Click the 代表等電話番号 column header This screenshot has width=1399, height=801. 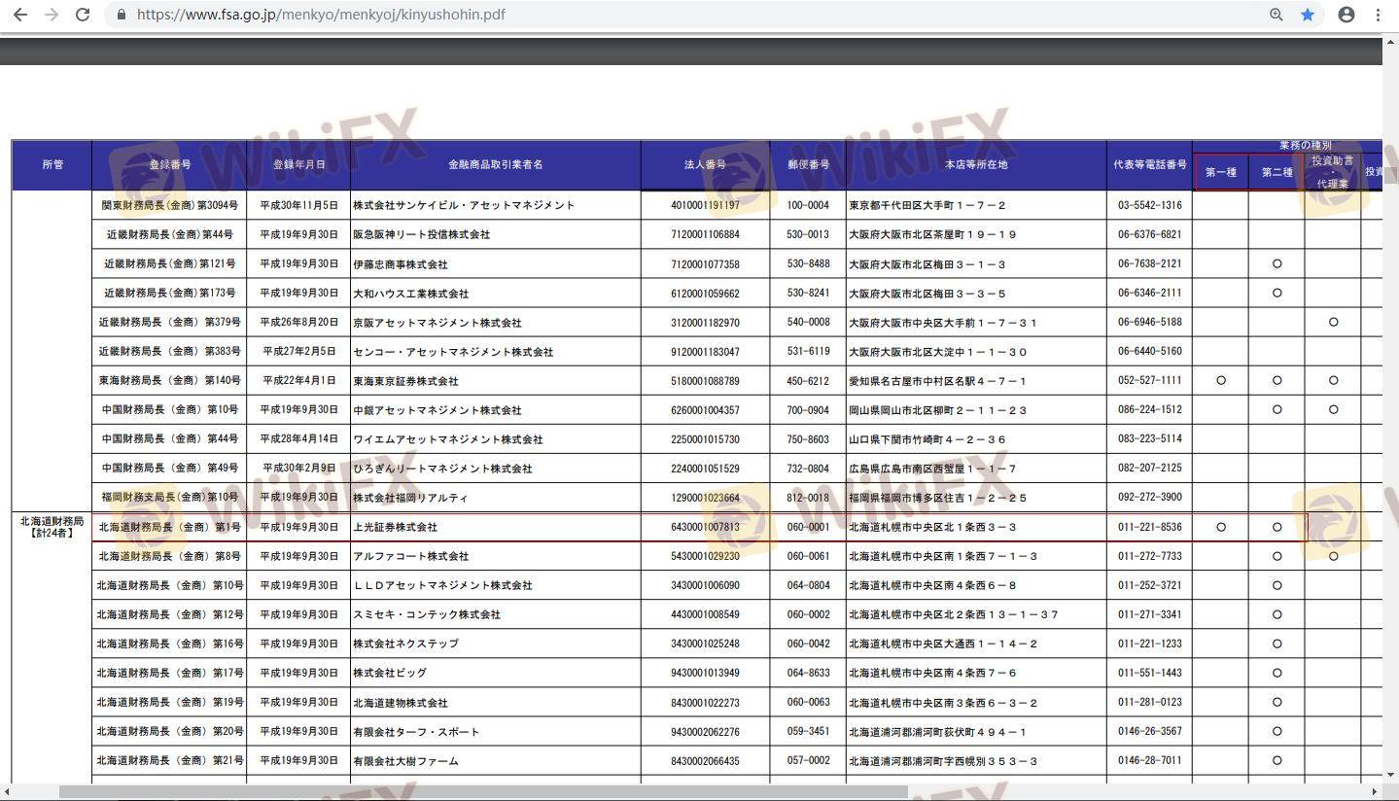tap(1150, 165)
